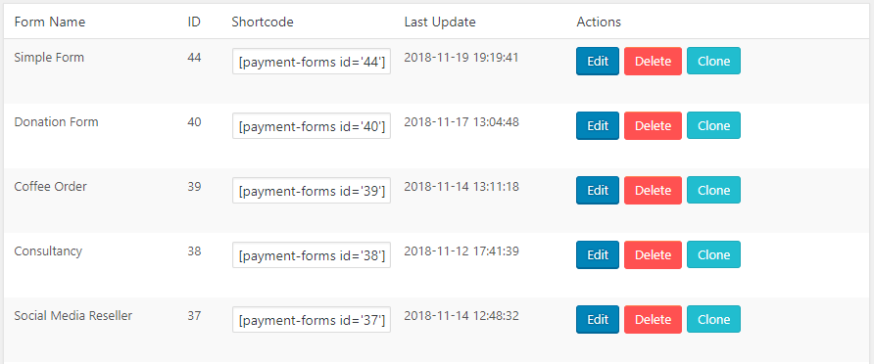This screenshot has height=364, width=874.
Task: Select shortcode field for form id 44
Action: tap(312, 62)
